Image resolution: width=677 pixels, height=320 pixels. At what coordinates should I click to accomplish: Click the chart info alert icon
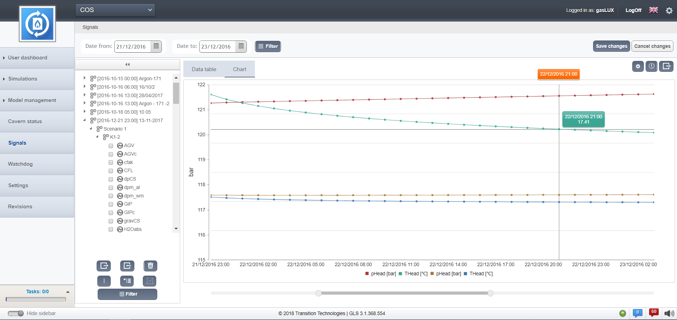click(652, 66)
